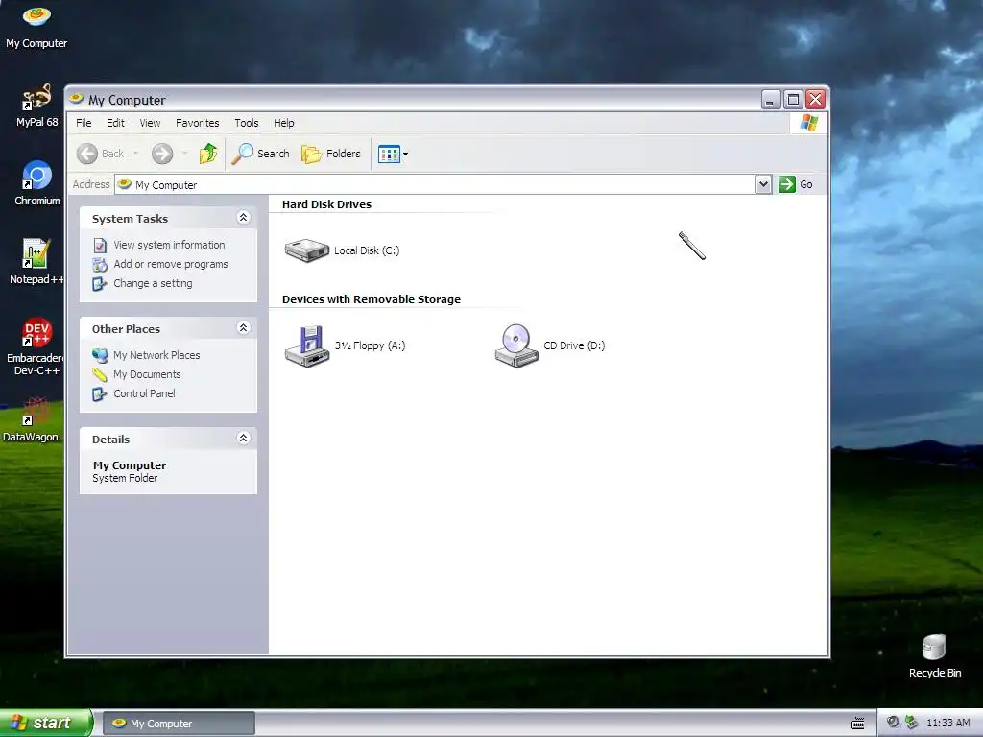Image resolution: width=983 pixels, height=737 pixels.
Task: Select the 3½ Floppy (A:) drive icon
Action: coord(306,345)
